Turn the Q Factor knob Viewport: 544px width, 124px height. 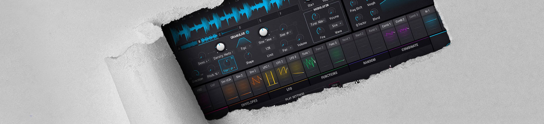(x=359, y=18)
